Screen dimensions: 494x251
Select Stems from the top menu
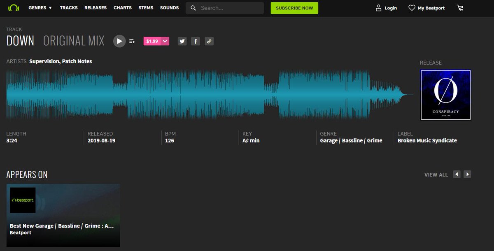(x=146, y=8)
